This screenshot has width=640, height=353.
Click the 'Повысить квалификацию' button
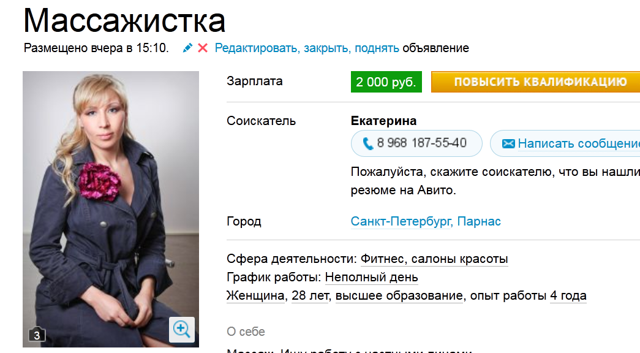pos(535,82)
